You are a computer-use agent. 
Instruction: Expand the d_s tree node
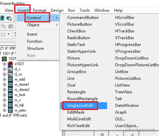pos(4,69)
